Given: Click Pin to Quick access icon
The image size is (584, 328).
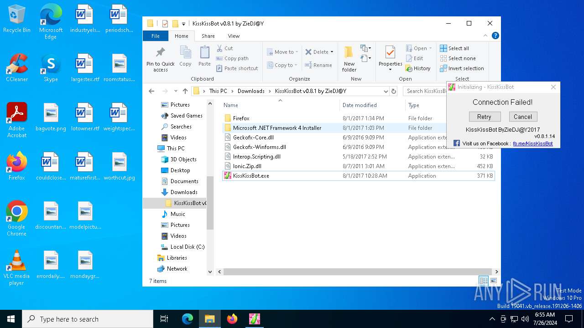Looking at the screenshot, I should click(160, 52).
